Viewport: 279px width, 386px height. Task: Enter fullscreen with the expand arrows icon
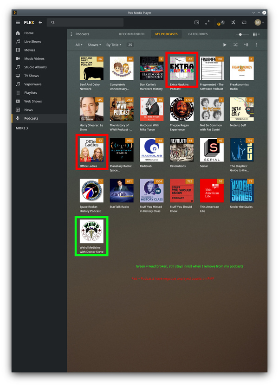208,22
